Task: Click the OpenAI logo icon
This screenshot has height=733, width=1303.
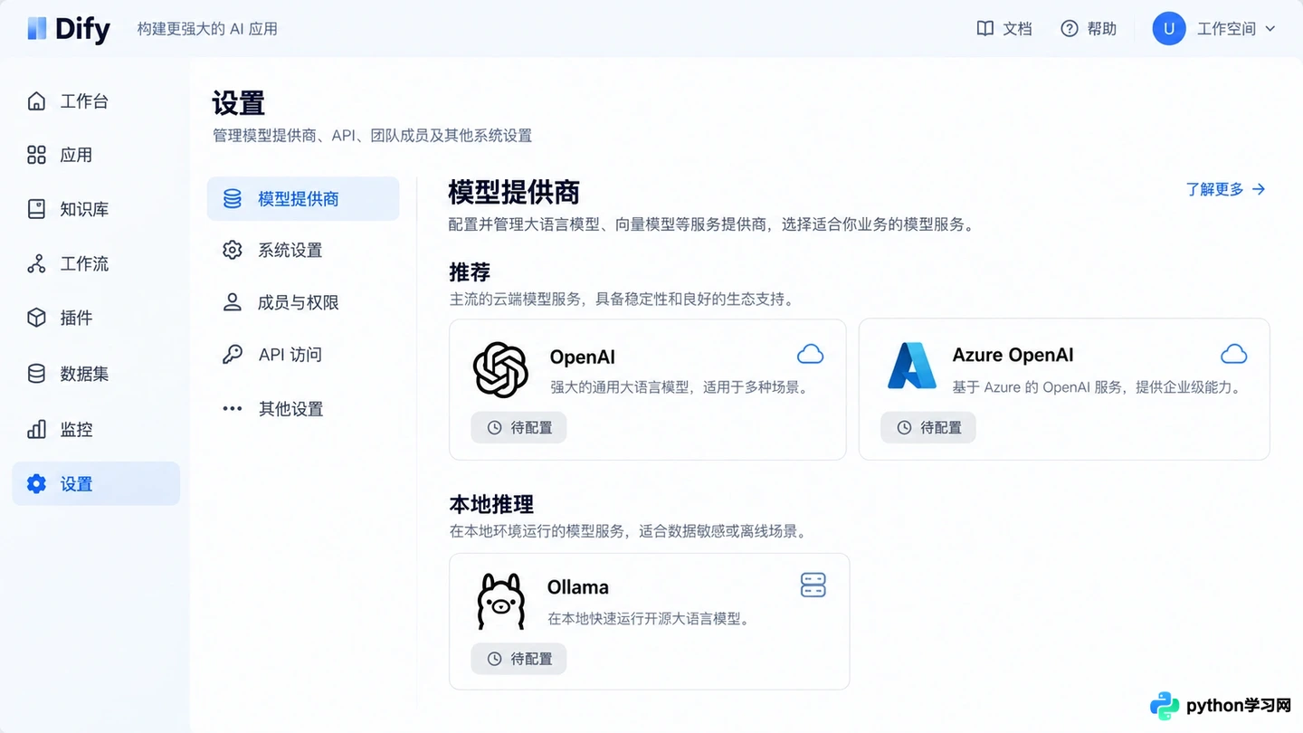Action: tap(500, 370)
